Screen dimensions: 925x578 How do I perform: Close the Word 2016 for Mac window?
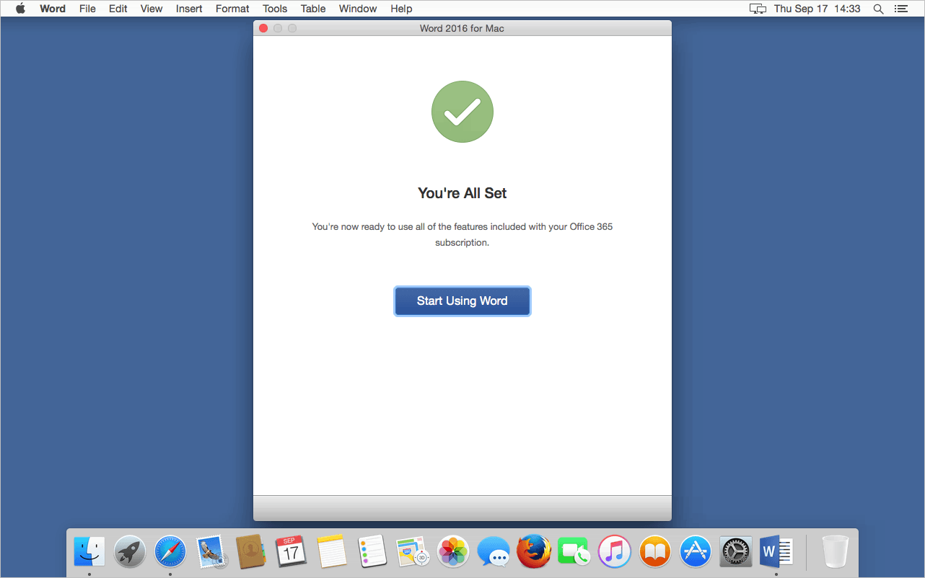coord(263,28)
